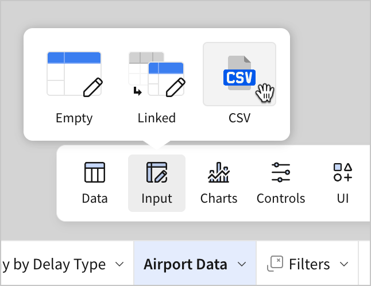Image resolution: width=371 pixels, height=286 pixels.
Task: Switch to the Filters tab
Action: pos(309,264)
